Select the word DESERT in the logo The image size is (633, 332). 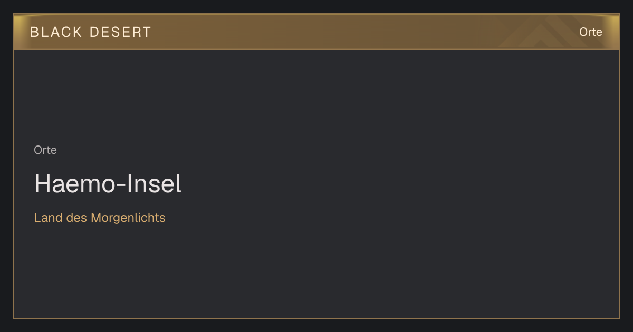click(x=120, y=32)
